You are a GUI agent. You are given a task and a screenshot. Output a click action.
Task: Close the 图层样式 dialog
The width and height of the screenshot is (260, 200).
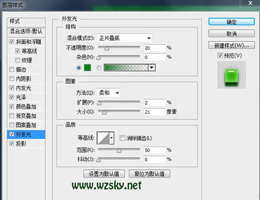(x=250, y=3)
